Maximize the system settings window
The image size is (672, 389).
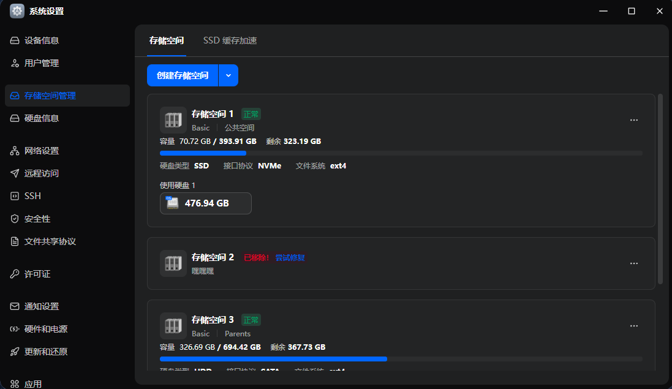click(x=632, y=11)
